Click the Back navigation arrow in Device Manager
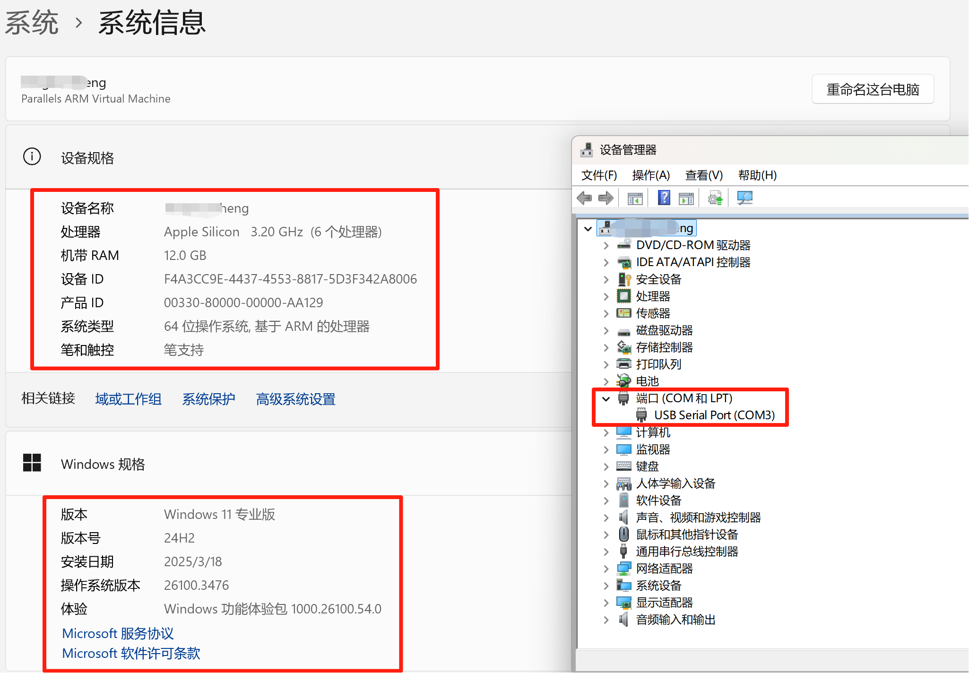The height and width of the screenshot is (673, 969). pos(584,197)
